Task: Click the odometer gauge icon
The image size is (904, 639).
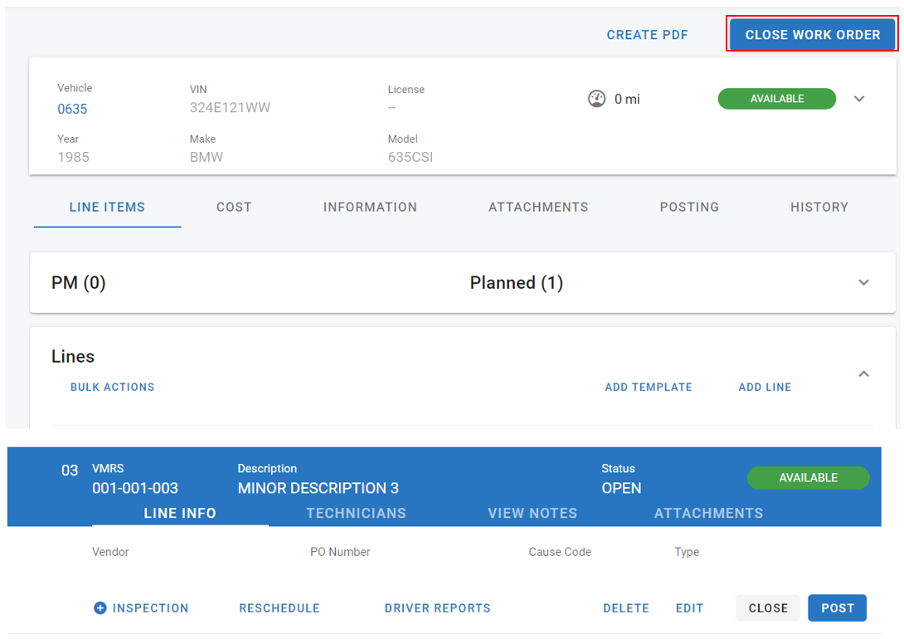Action: pyautogui.click(x=596, y=99)
